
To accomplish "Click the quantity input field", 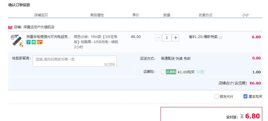I will point(167,38).
